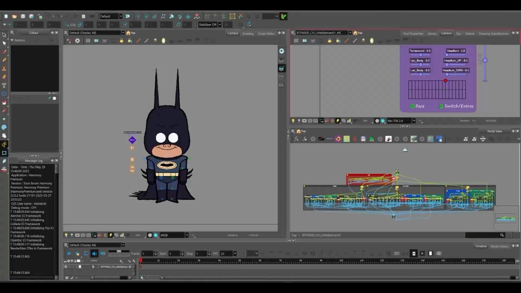Click the Save icon in the top toolbar
The image size is (521, 293).
click(x=23, y=16)
